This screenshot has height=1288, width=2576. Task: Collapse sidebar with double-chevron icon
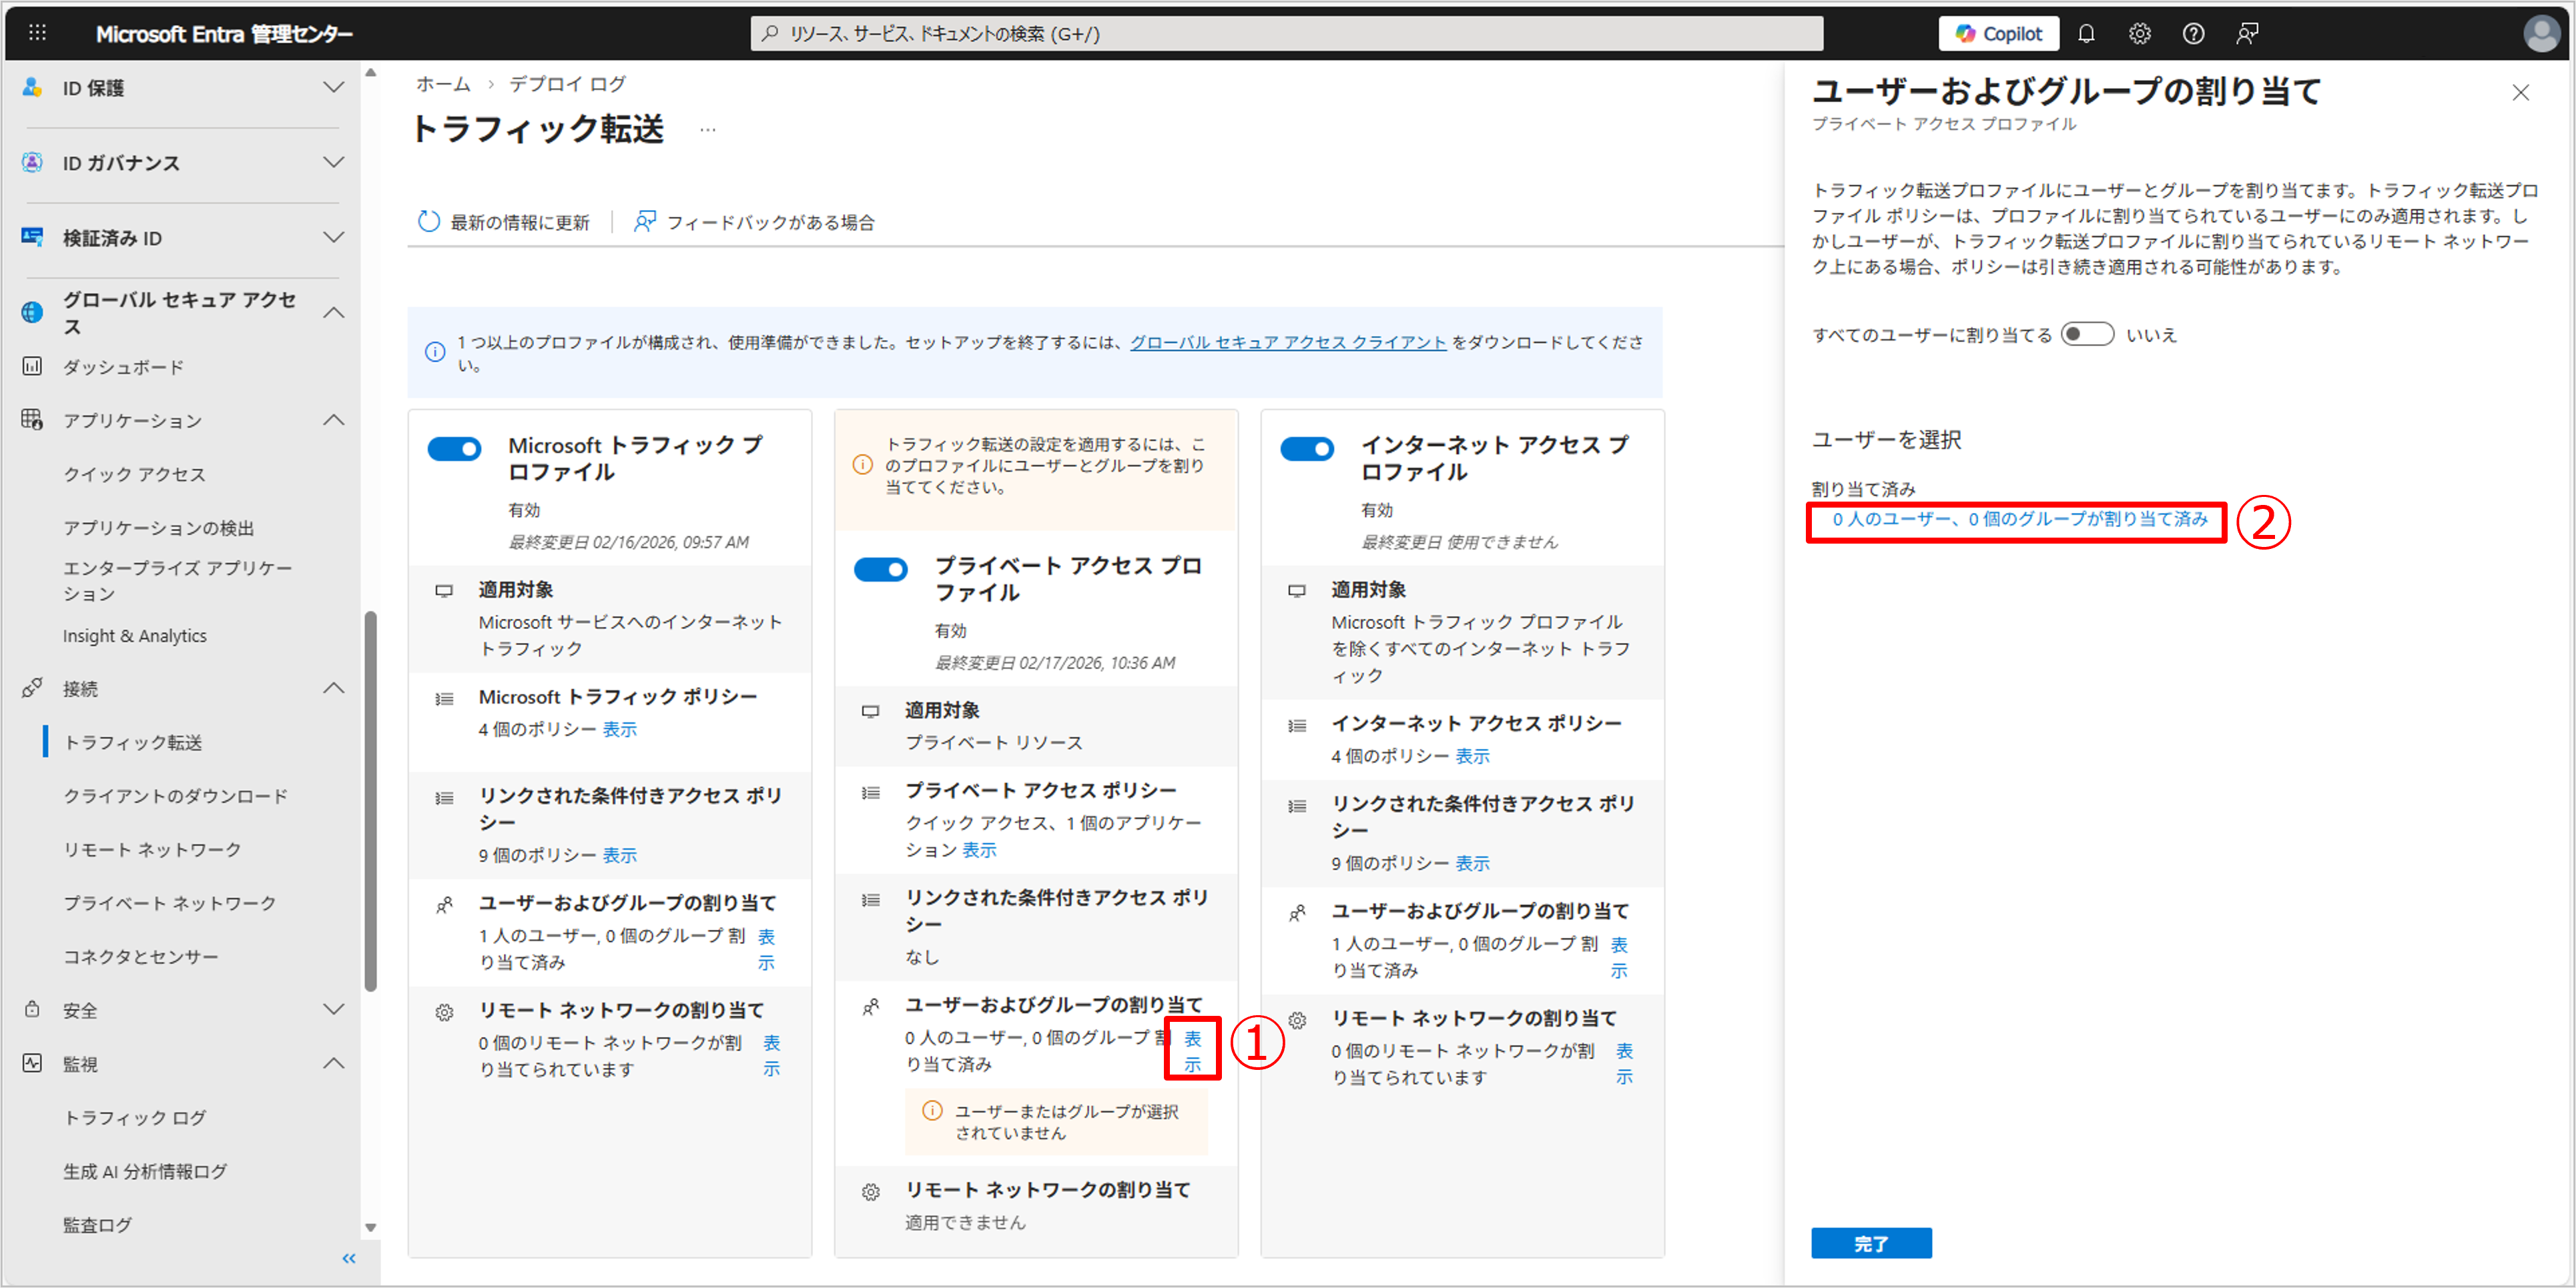(348, 1258)
